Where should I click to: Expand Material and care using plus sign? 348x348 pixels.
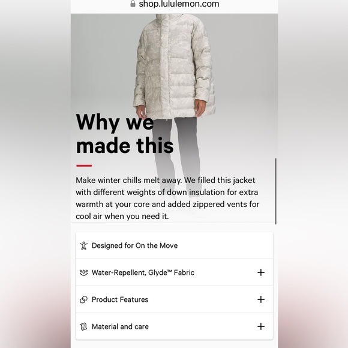point(261,326)
